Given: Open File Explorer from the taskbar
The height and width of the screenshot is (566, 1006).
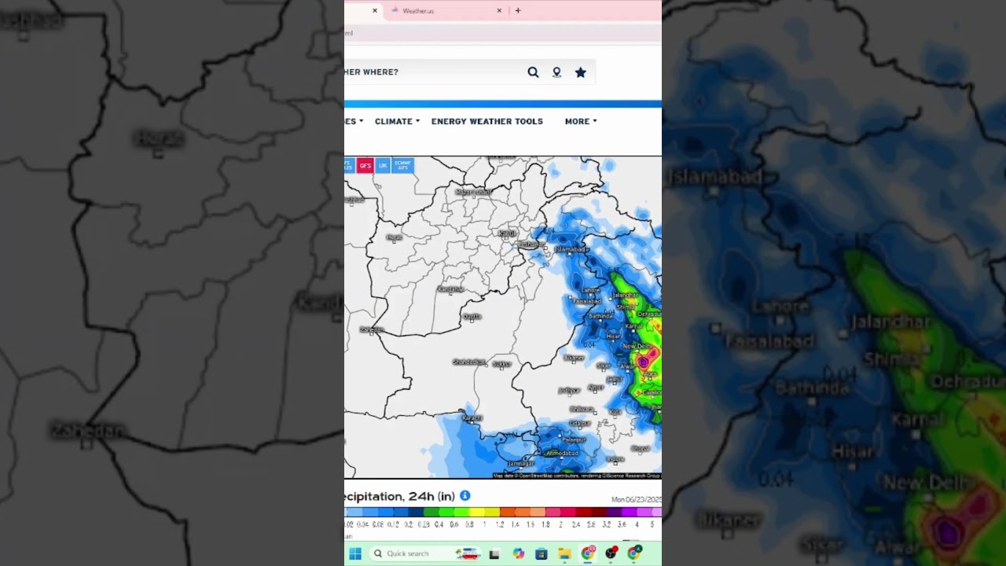Looking at the screenshot, I should click(564, 553).
